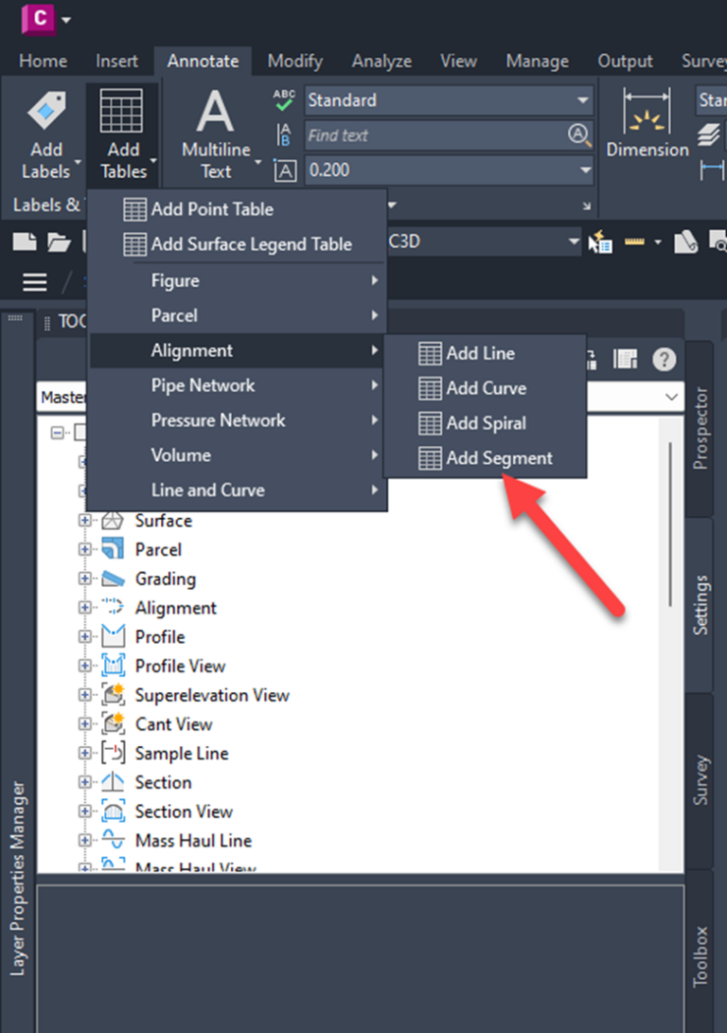Switch to the Home ribbon tab
The height and width of the screenshot is (1033, 727).
(x=43, y=62)
